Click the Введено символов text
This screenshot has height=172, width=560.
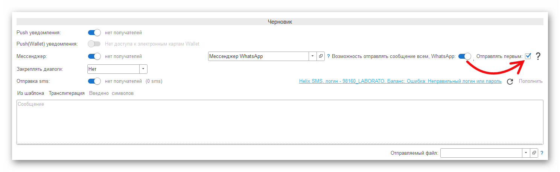[x=111, y=93]
